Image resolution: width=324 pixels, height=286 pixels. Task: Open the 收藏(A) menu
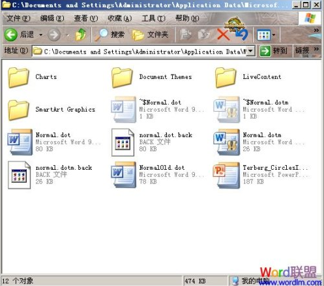pyautogui.click(x=120, y=18)
